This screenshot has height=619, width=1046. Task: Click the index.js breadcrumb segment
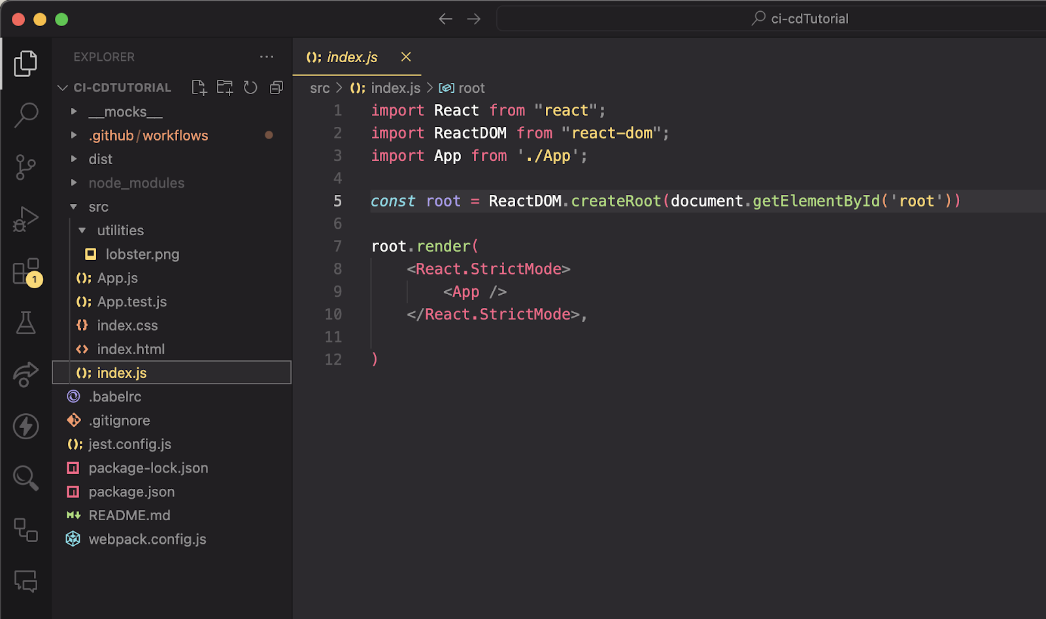[x=385, y=88]
